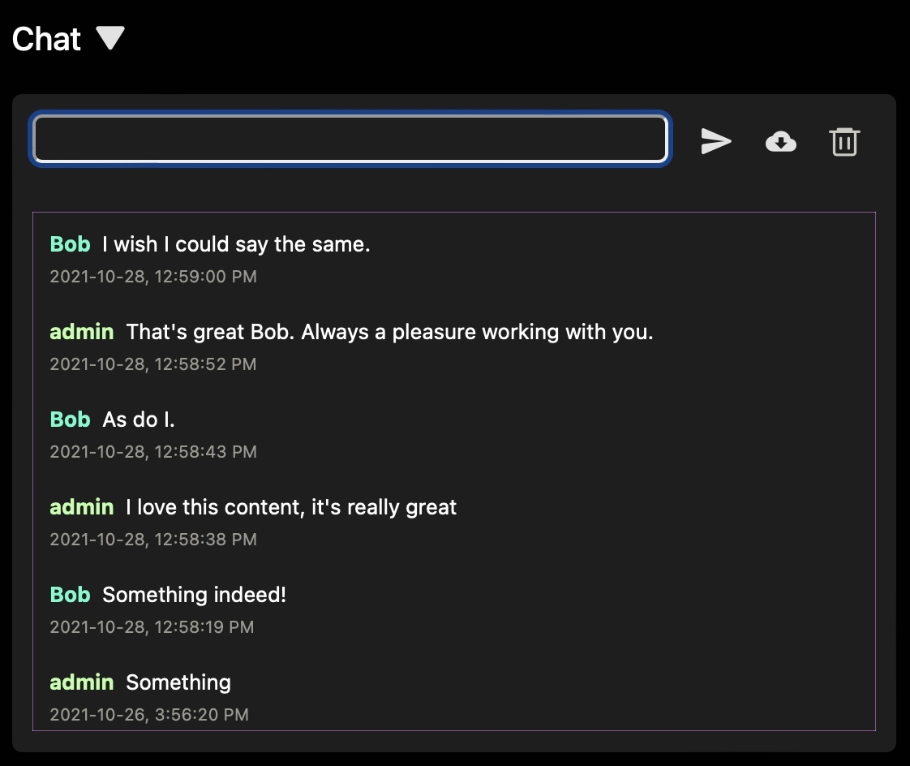Click Bob's name beside "I wish I could say the same."
Viewport: 910px width, 766px height.
70,244
